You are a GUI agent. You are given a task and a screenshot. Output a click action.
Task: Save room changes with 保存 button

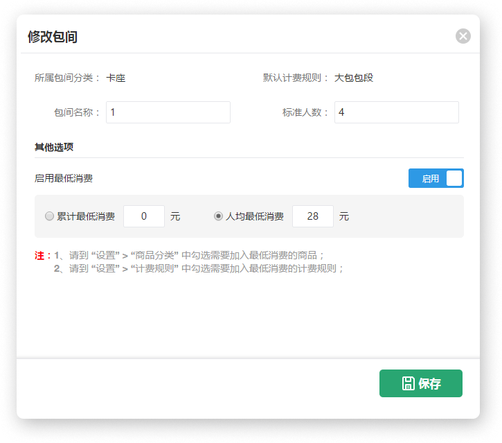421,383
